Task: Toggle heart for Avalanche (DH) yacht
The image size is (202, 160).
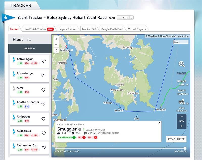Action: tap(44, 148)
